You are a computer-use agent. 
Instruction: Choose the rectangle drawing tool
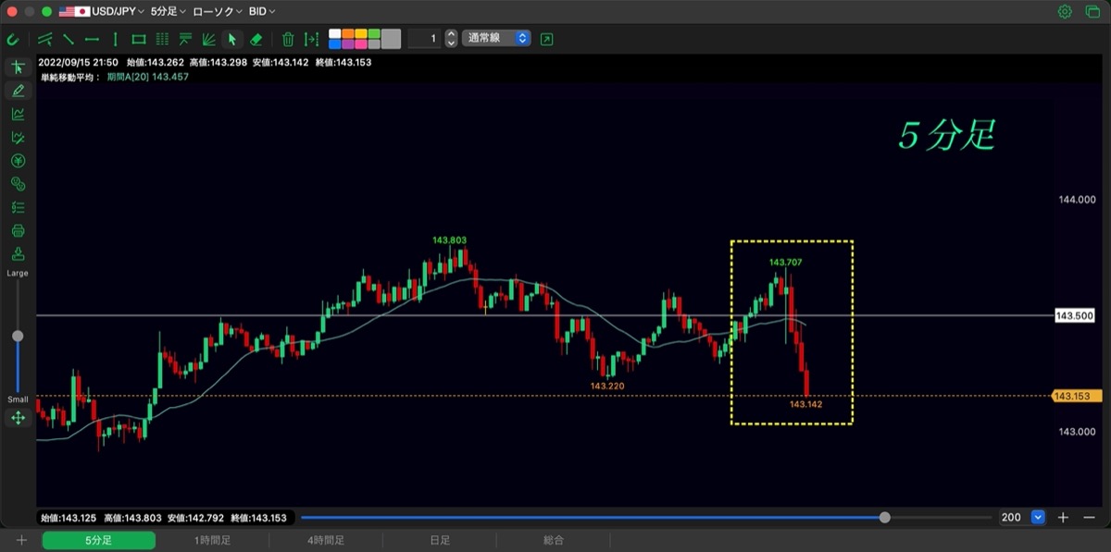[x=139, y=39]
